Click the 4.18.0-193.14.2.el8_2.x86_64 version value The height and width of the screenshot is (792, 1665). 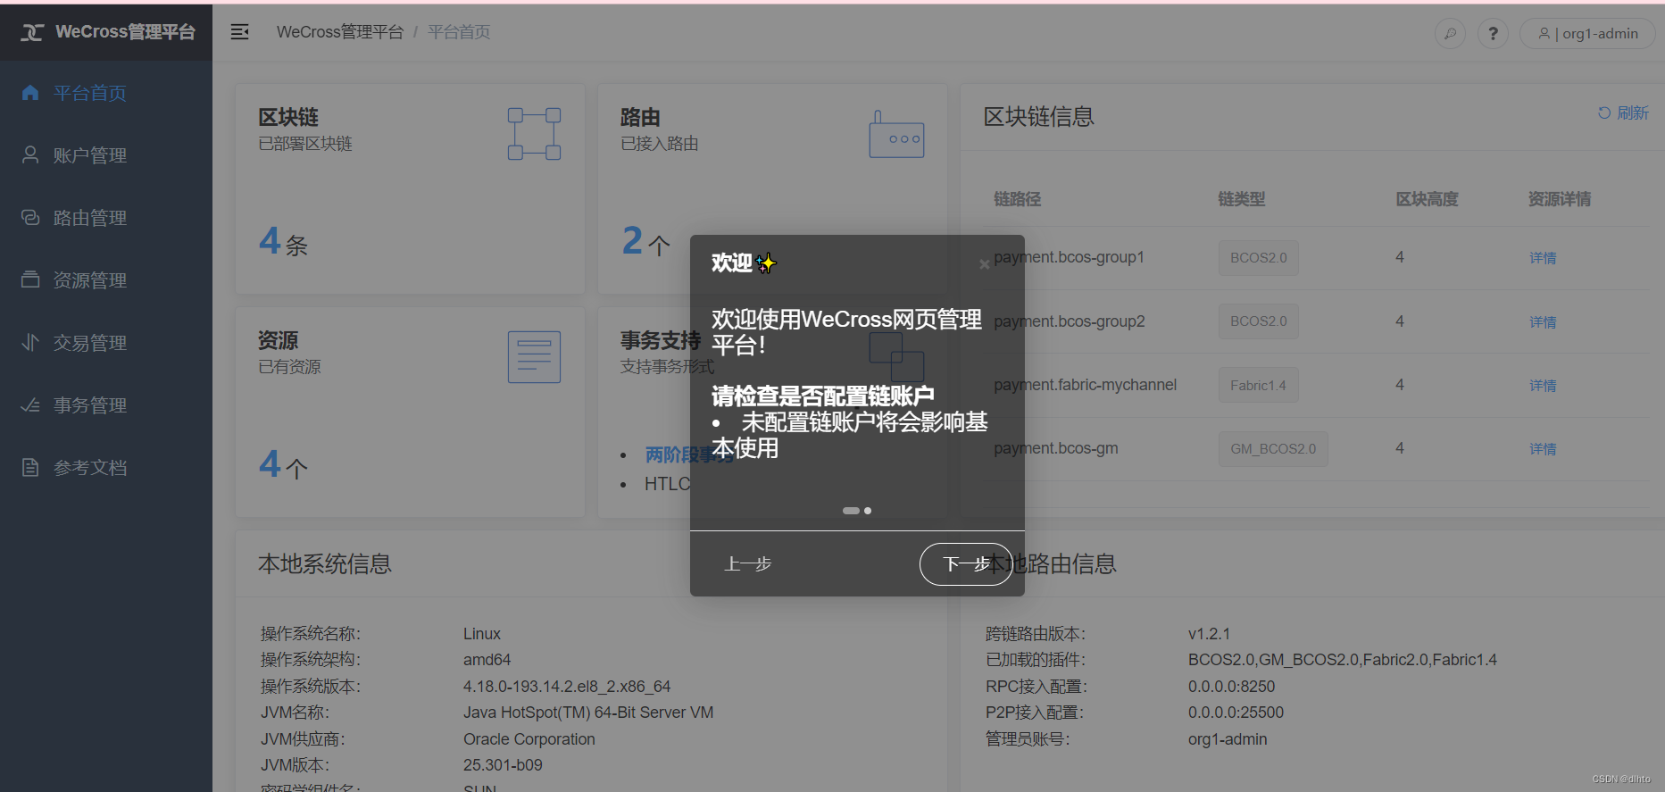[x=567, y=687]
